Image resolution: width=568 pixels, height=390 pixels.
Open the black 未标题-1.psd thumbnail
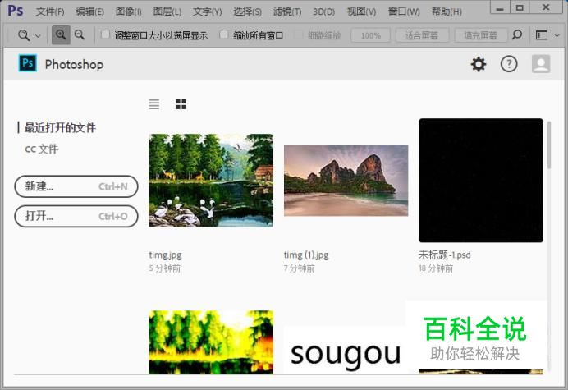click(481, 180)
